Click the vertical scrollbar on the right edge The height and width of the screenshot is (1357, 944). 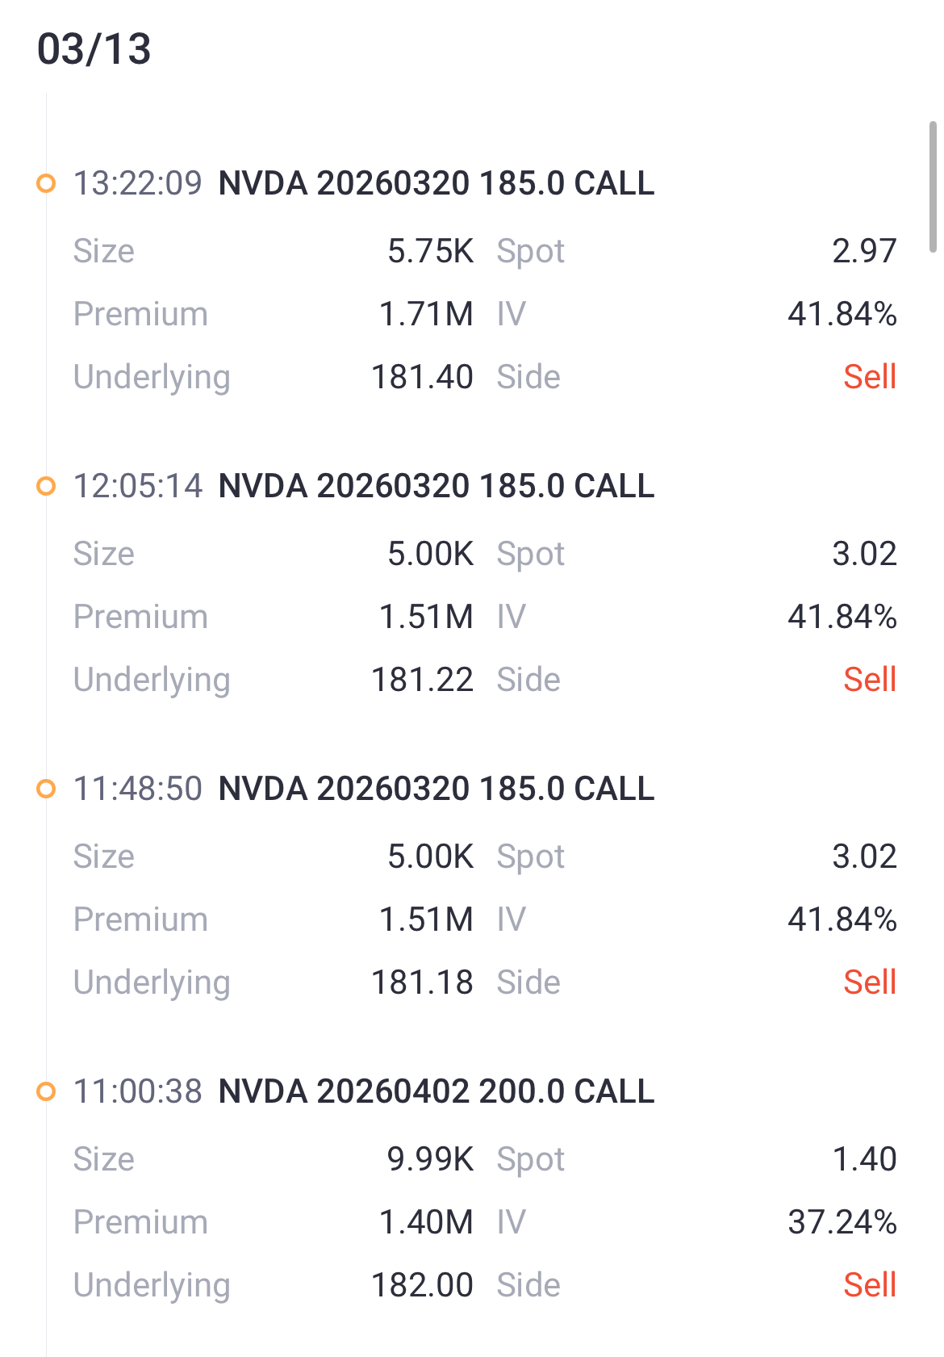pos(933,187)
